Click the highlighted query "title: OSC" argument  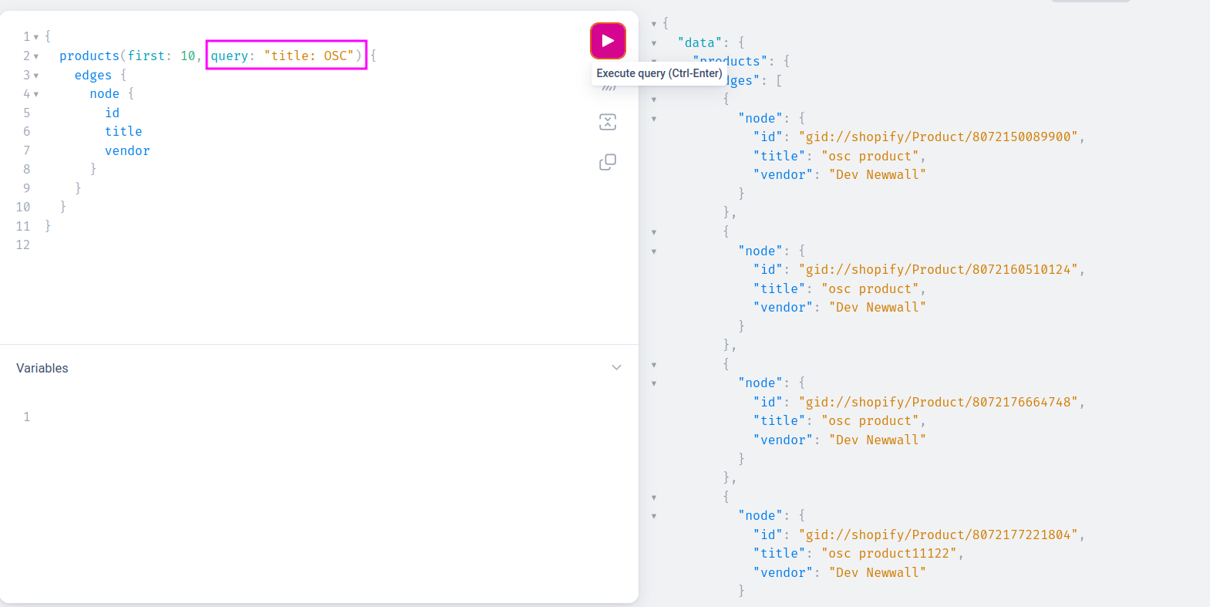coord(286,56)
